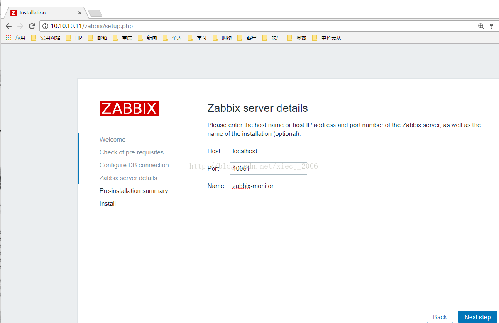Open the 中科云从 bookmark folder
Screen dimensions: 499x323
coord(327,38)
